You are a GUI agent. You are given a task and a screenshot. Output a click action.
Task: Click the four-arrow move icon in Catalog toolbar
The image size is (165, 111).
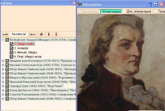(41, 34)
